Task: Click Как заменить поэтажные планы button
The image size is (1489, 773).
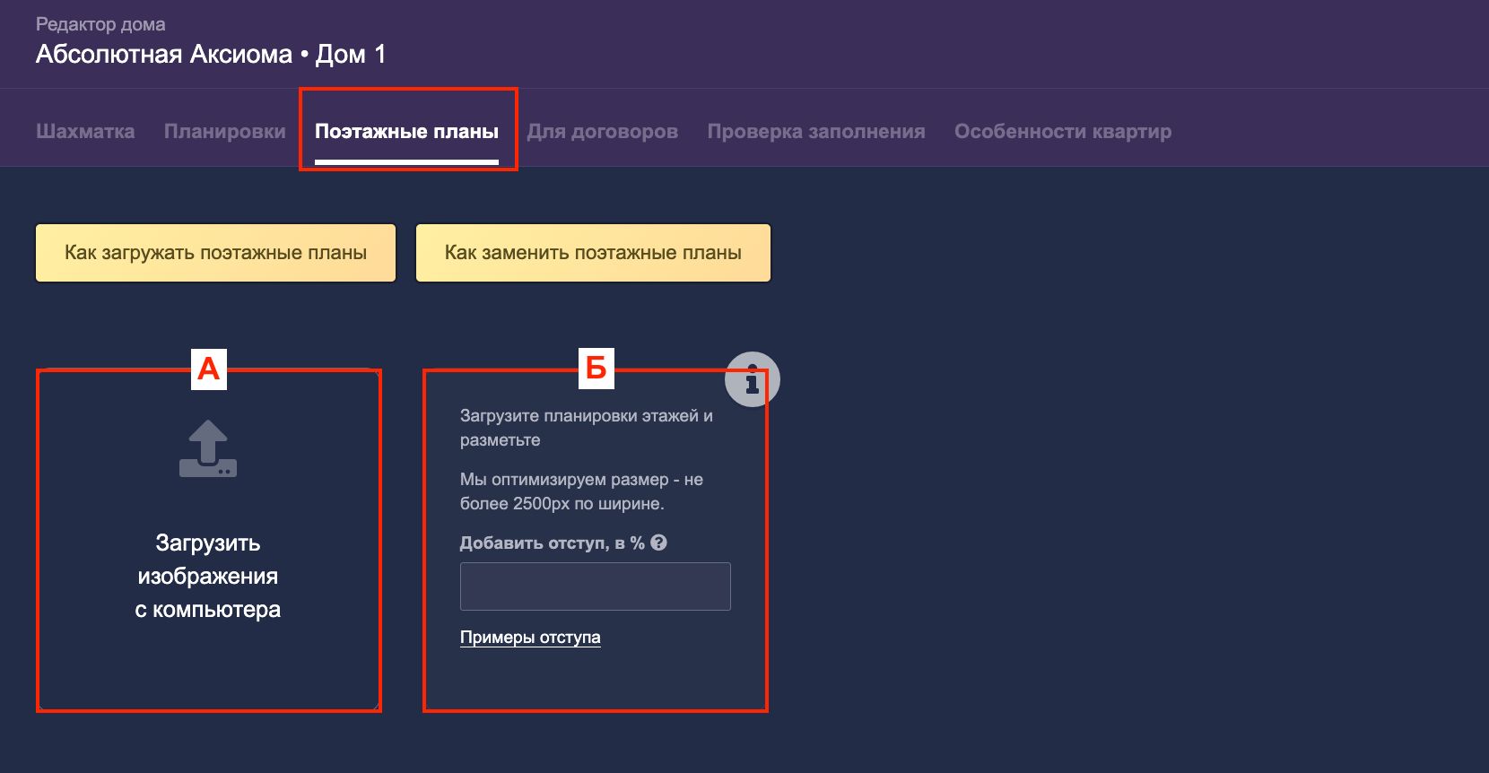Action: pyautogui.click(x=593, y=253)
